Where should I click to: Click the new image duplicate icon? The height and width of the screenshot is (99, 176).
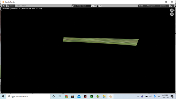point(95,6)
